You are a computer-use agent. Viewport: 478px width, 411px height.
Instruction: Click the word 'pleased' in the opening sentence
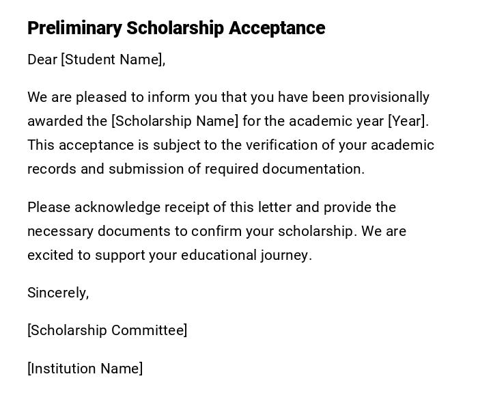[98, 97]
